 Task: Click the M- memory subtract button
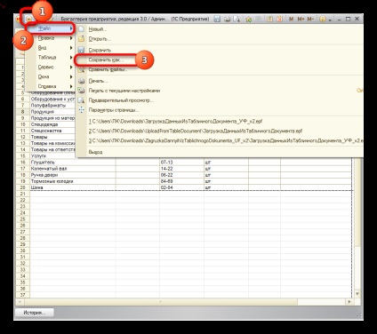(x=310, y=19)
